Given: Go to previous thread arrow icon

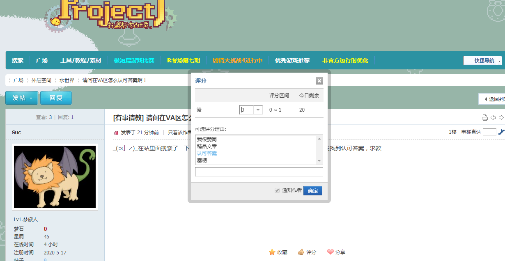Looking at the screenshot, I should tap(493, 118).
